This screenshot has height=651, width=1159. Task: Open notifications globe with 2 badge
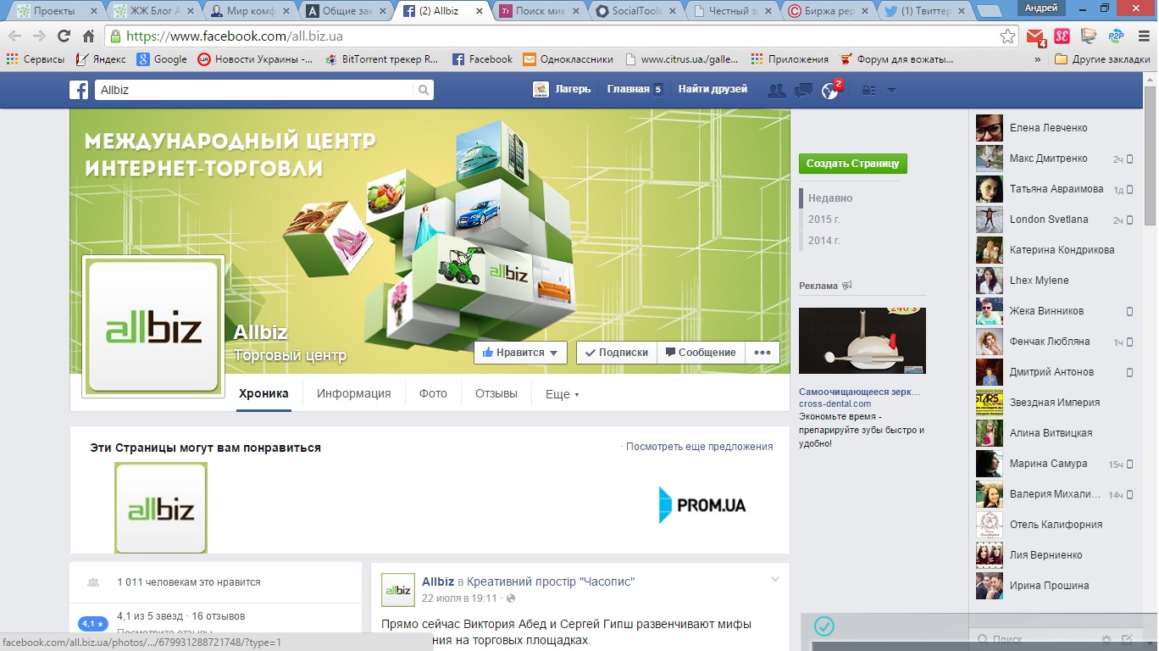(830, 90)
